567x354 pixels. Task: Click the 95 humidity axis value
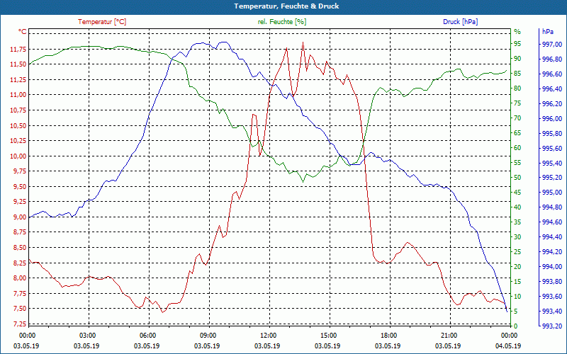[x=517, y=44]
